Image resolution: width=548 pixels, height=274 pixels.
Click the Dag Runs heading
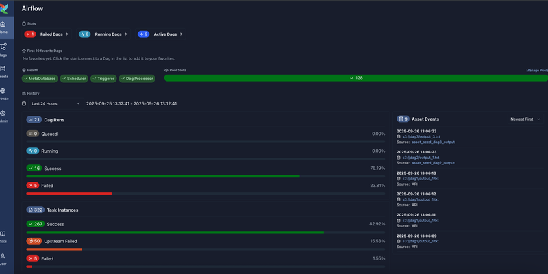(54, 119)
